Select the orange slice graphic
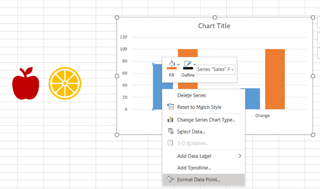320x189 pixels. click(65, 83)
